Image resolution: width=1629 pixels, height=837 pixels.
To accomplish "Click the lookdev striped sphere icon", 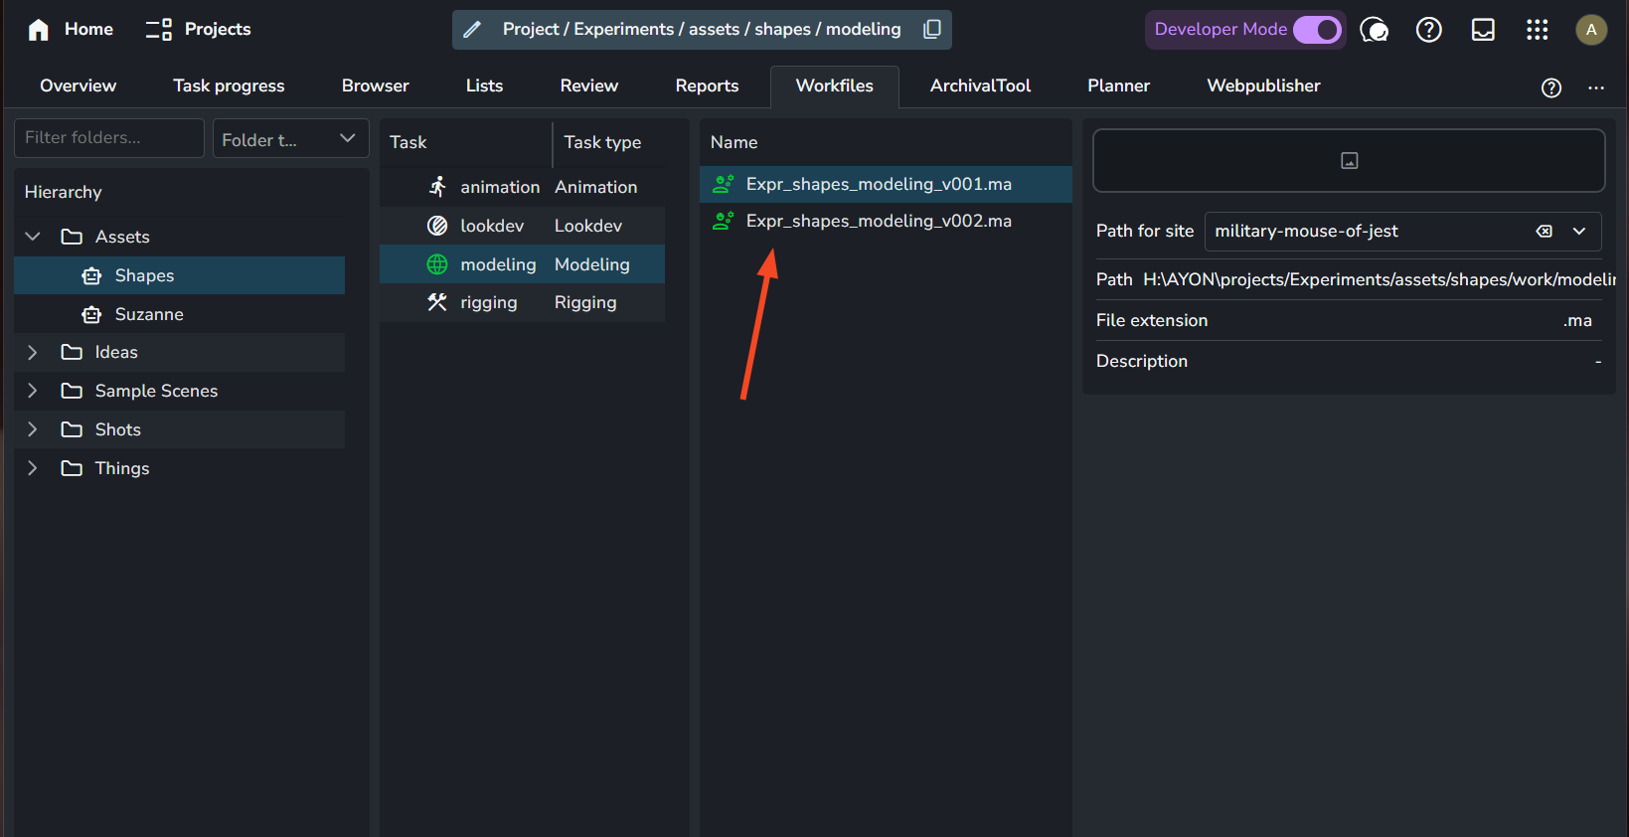I will 437,226.
